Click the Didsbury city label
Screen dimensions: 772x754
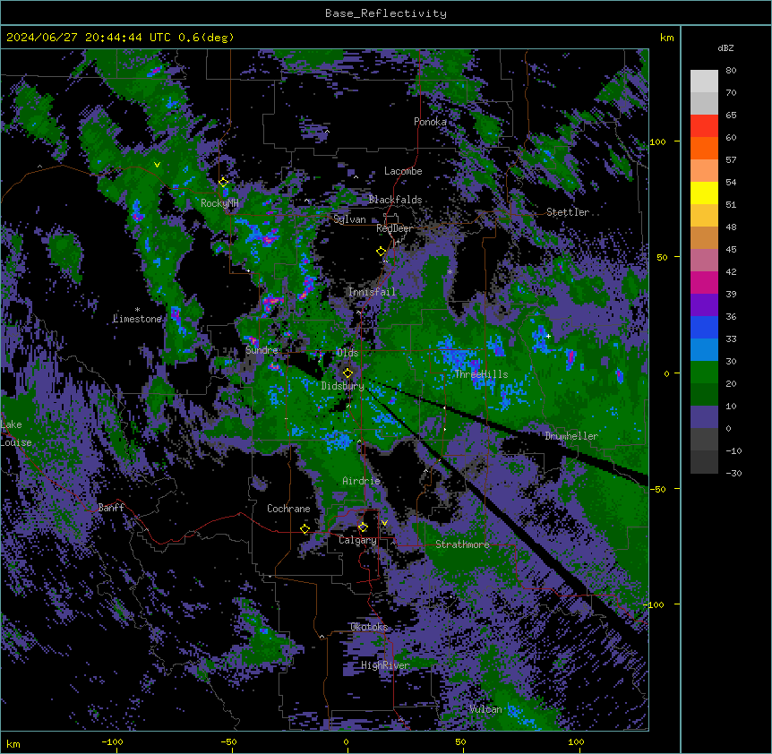(x=343, y=386)
